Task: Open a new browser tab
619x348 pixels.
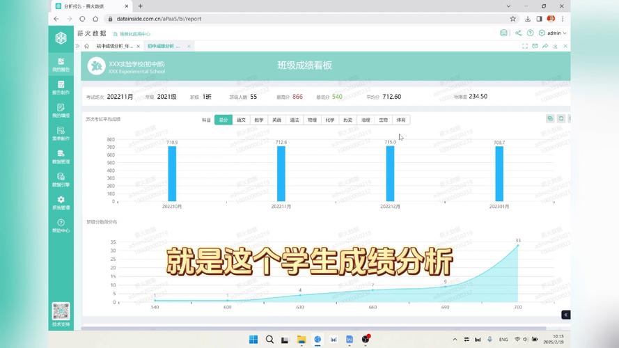Action: click(140, 6)
